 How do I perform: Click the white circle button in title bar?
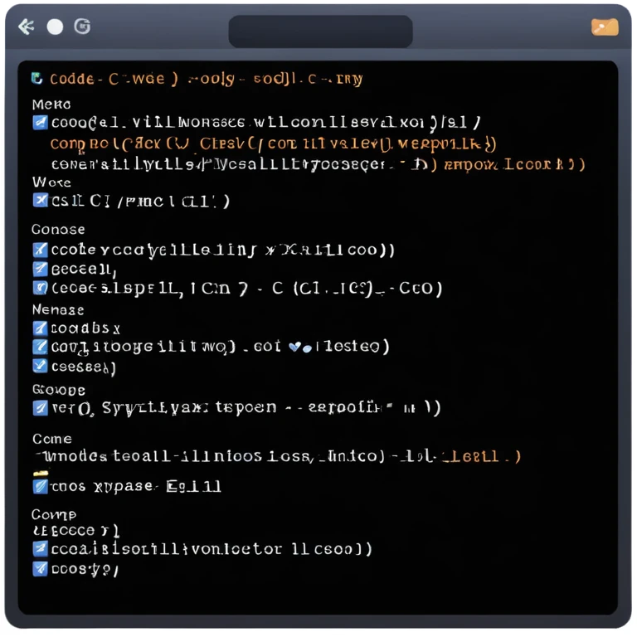(55, 27)
